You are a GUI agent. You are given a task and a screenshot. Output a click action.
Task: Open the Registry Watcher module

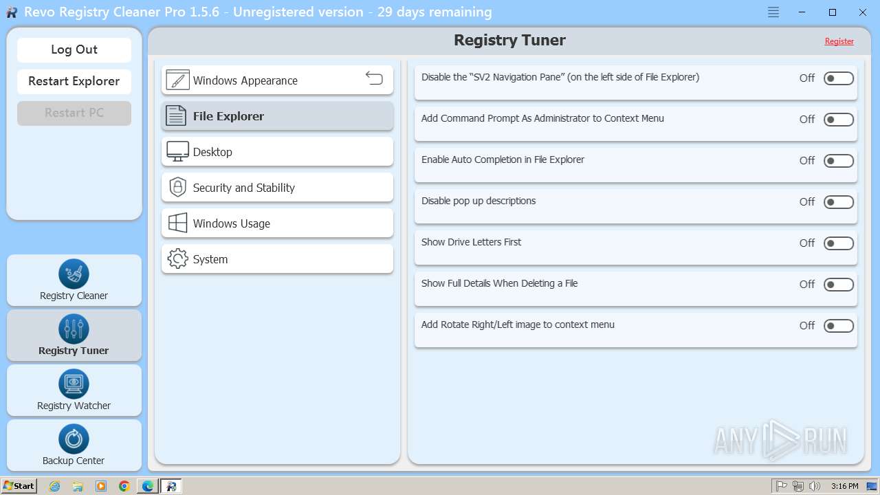(x=74, y=390)
